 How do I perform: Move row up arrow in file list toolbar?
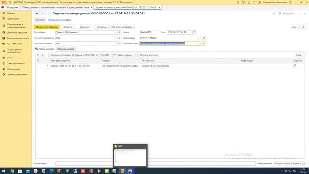(38, 55)
